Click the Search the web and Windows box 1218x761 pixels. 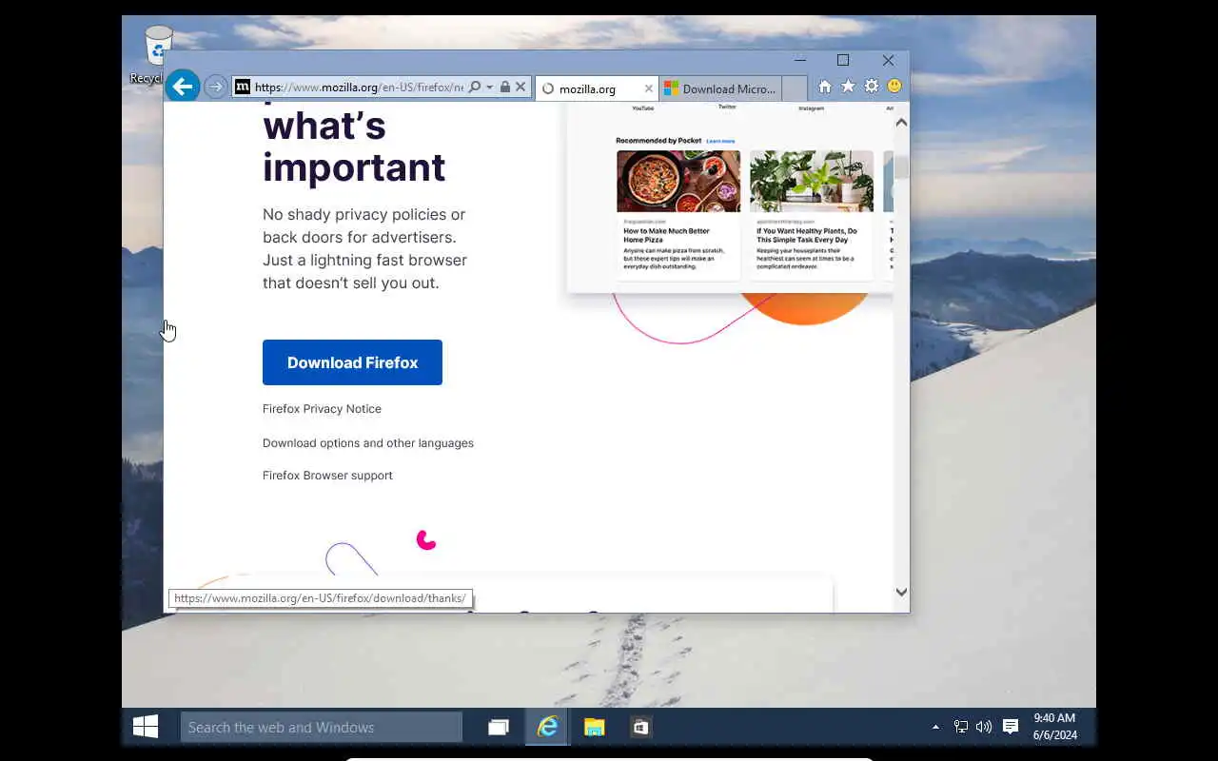click(x=322, y=728)
